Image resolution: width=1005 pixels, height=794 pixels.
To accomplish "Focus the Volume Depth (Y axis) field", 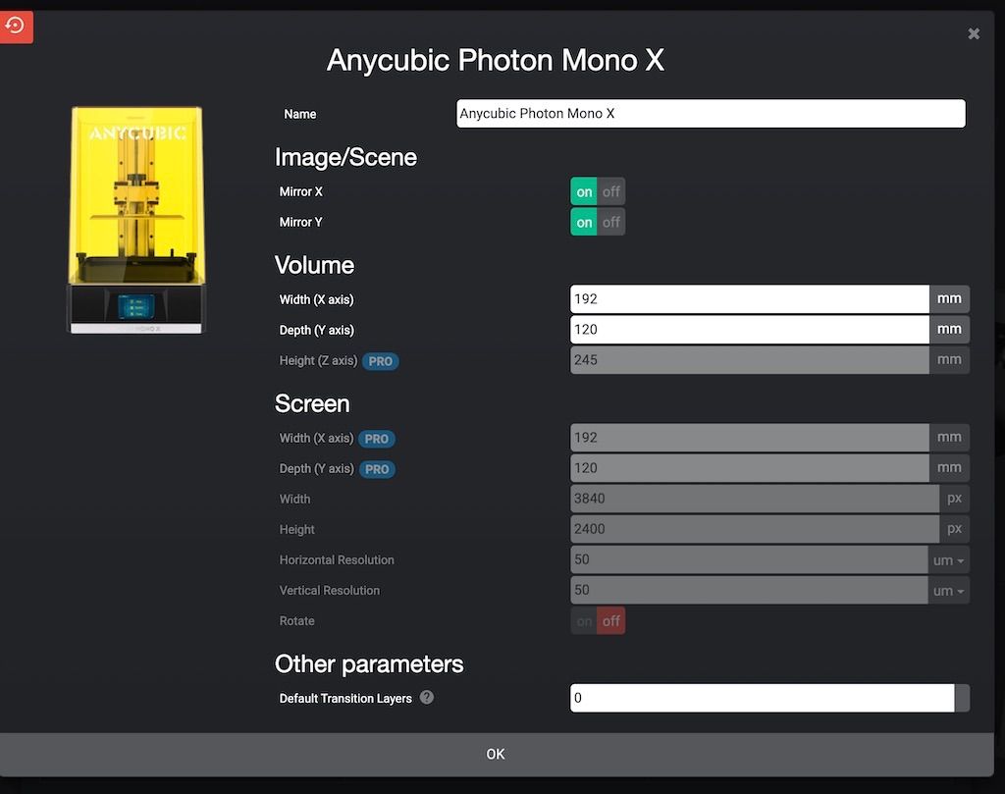I will click(749, 330).
